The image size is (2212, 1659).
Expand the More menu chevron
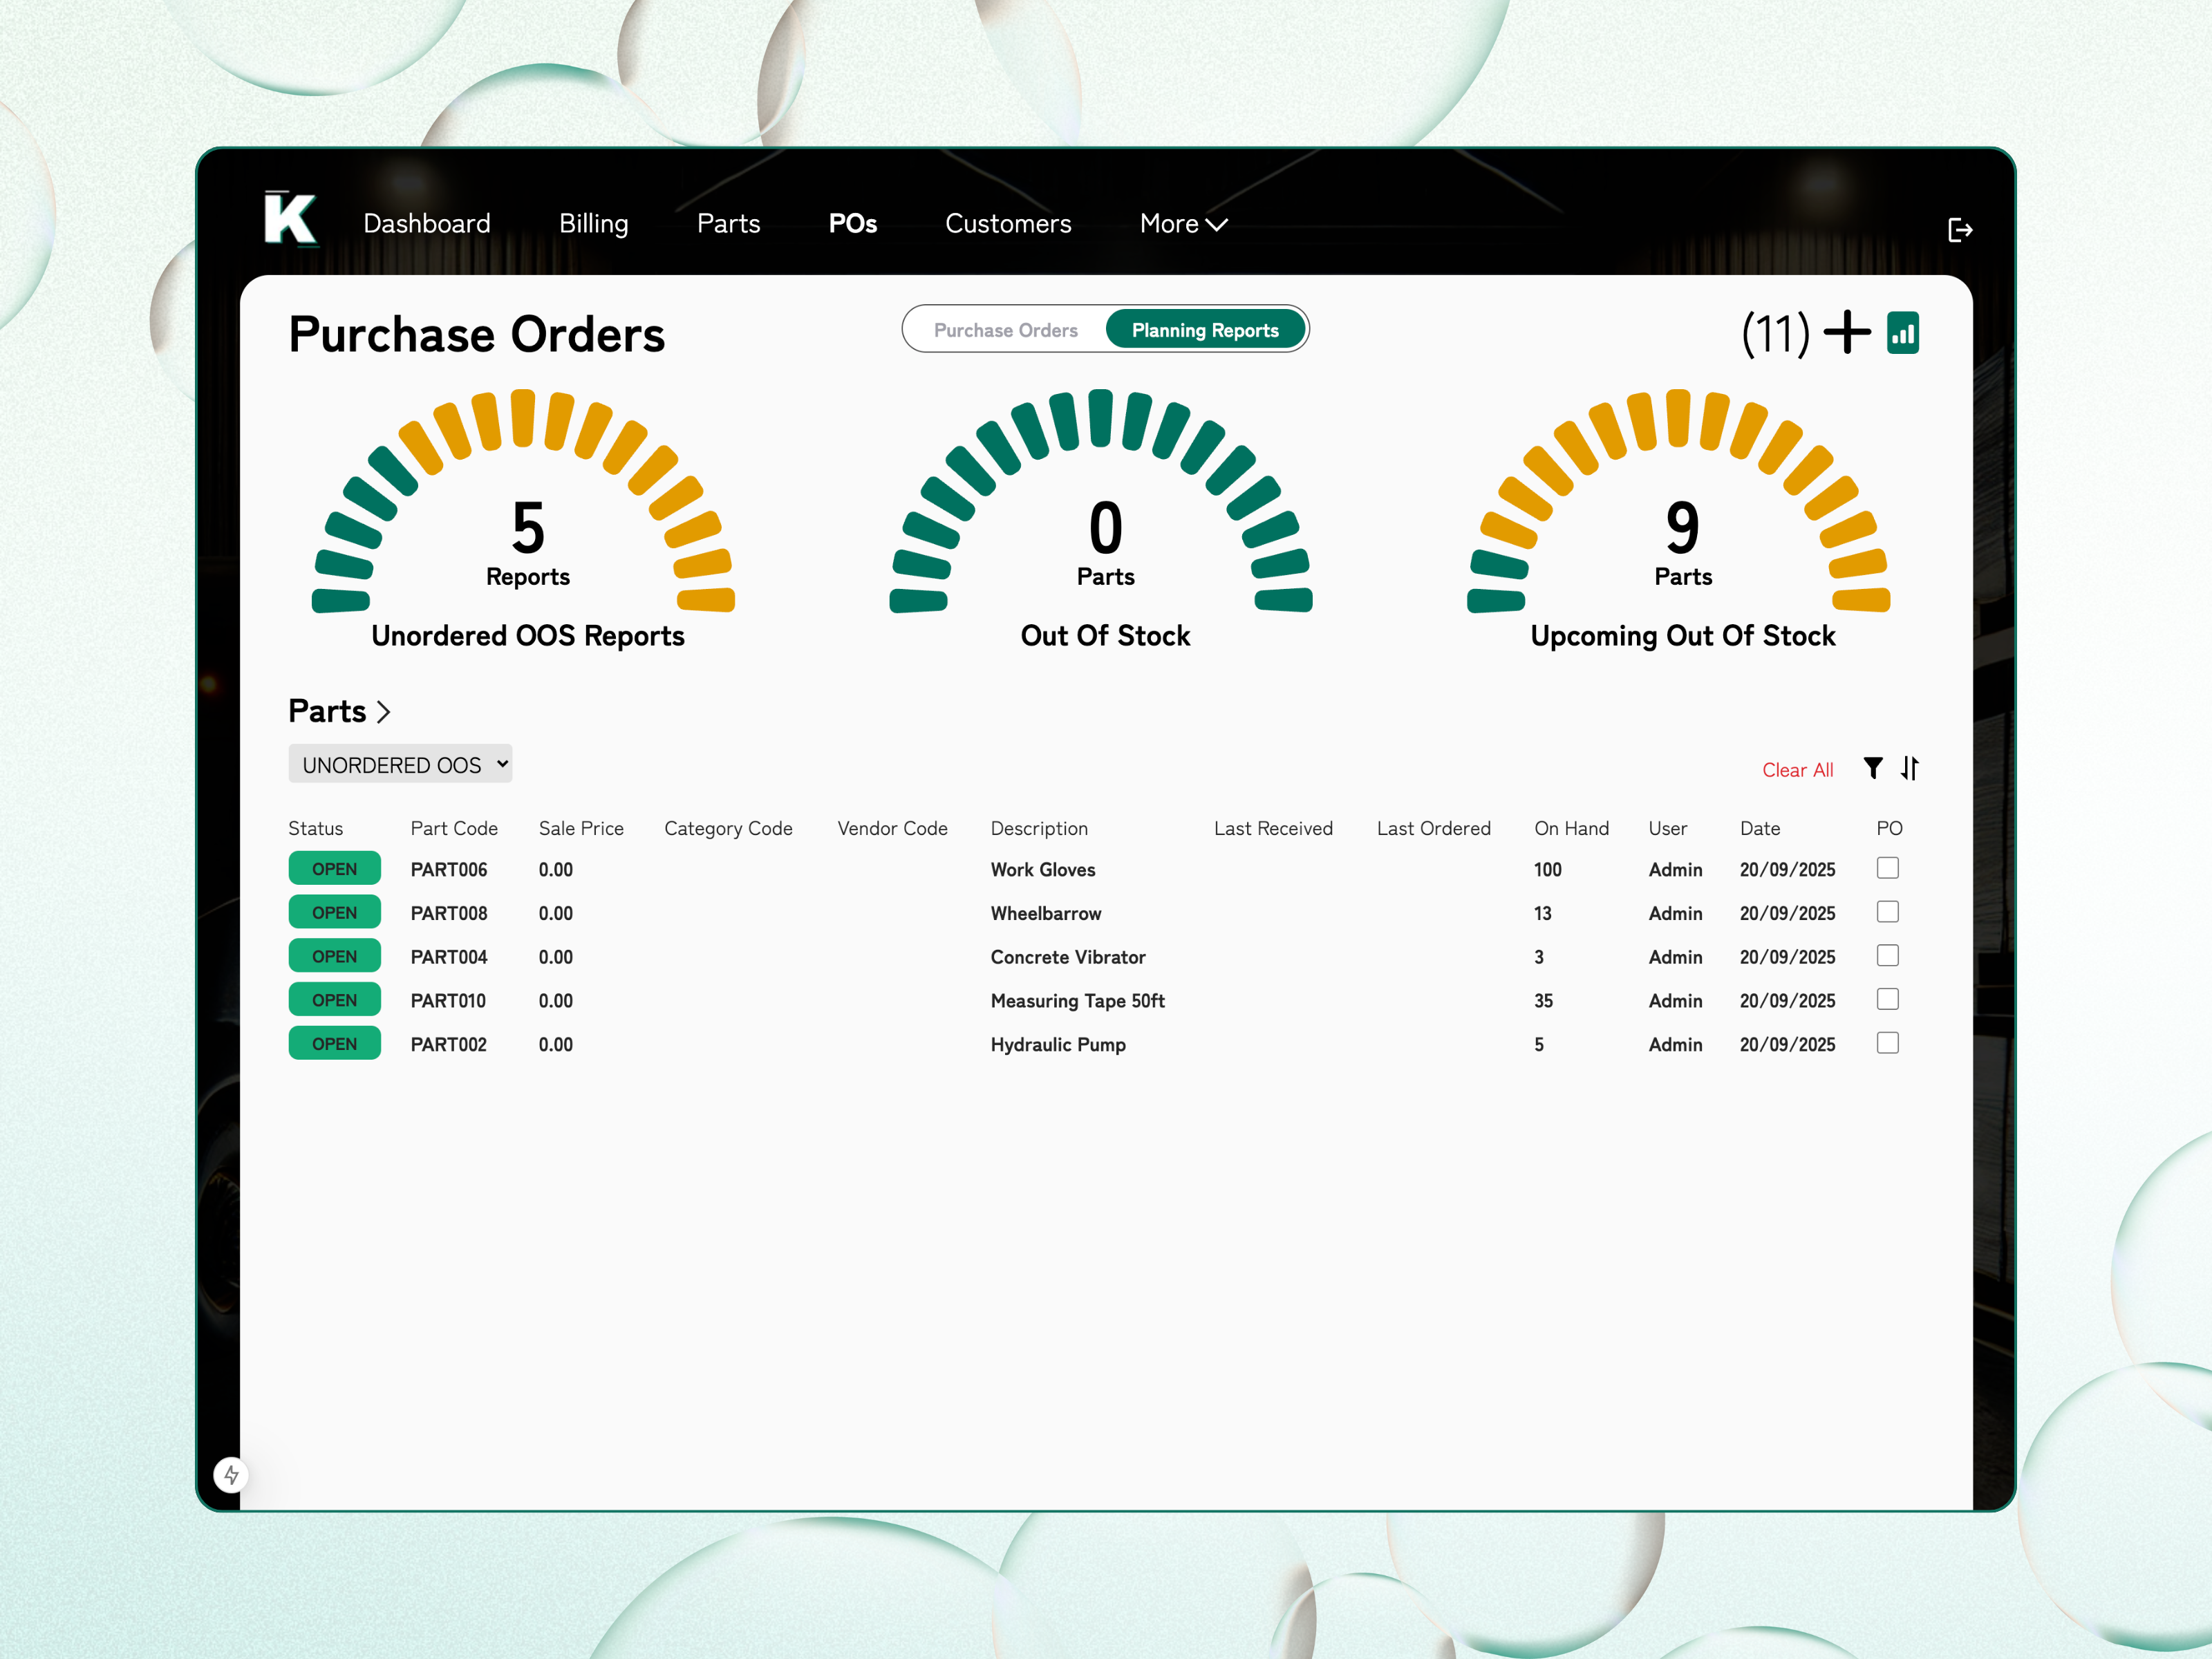pyautogui.click(x=1217, y=225)
